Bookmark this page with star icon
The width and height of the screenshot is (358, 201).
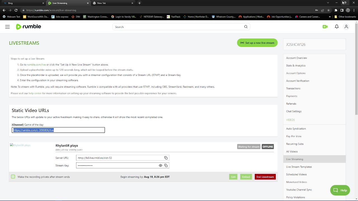click(x=328, y=10)
